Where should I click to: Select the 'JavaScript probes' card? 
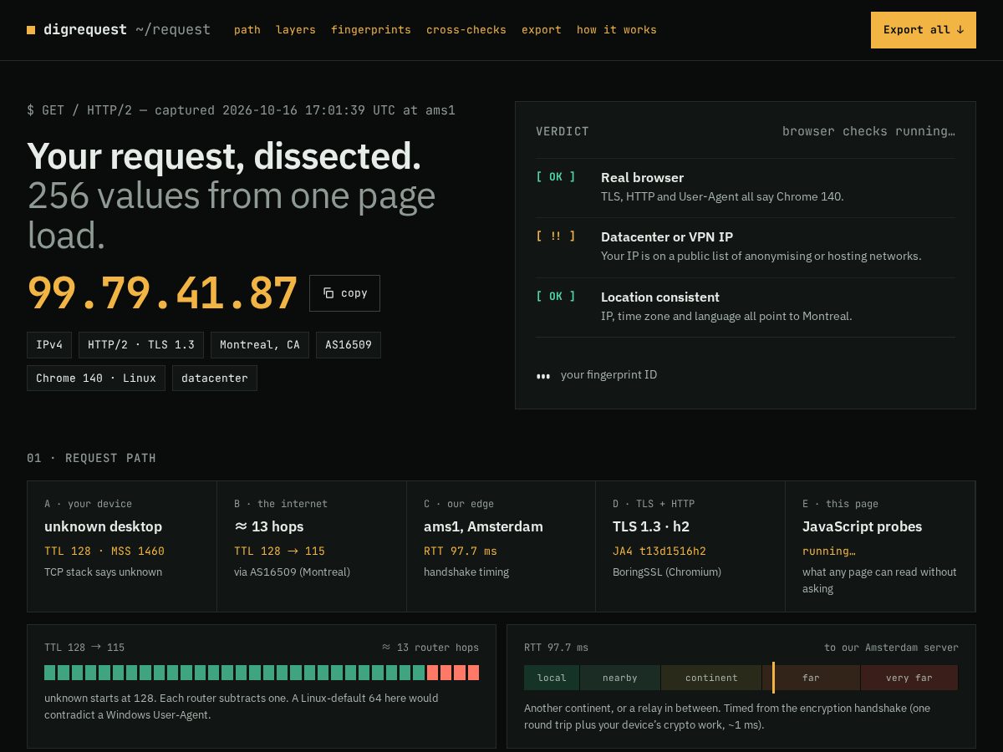click(880, 546)
